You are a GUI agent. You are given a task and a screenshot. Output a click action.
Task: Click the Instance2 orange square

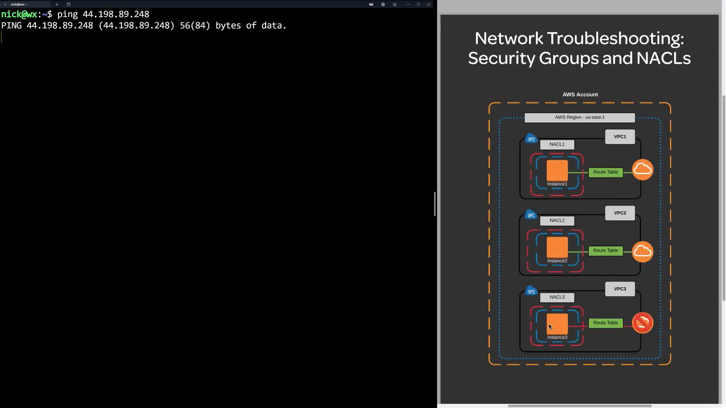[557, 247]
